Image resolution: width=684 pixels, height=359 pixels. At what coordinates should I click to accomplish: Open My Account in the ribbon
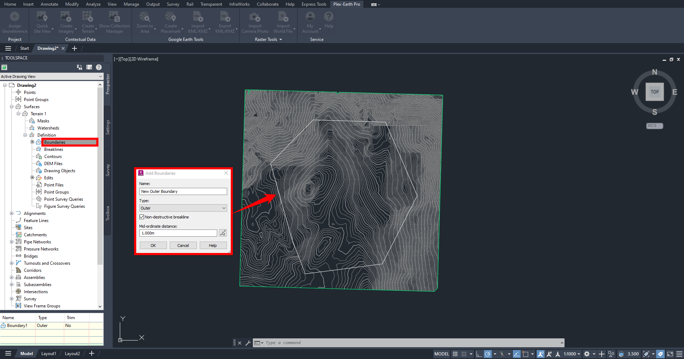pyautogui.click(x=310, y=17)
